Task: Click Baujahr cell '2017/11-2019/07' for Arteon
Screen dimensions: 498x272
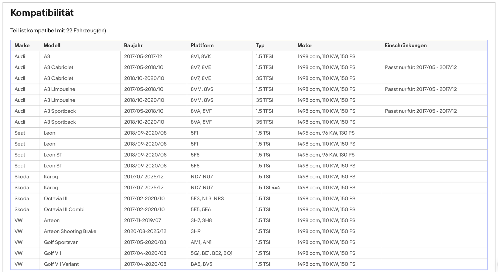Action: pos(143,220)
